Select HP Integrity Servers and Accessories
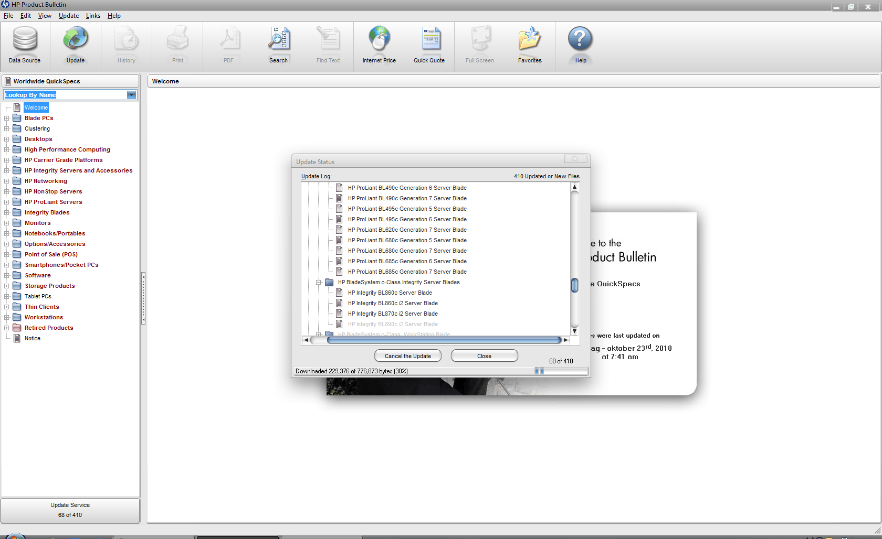 78,170
